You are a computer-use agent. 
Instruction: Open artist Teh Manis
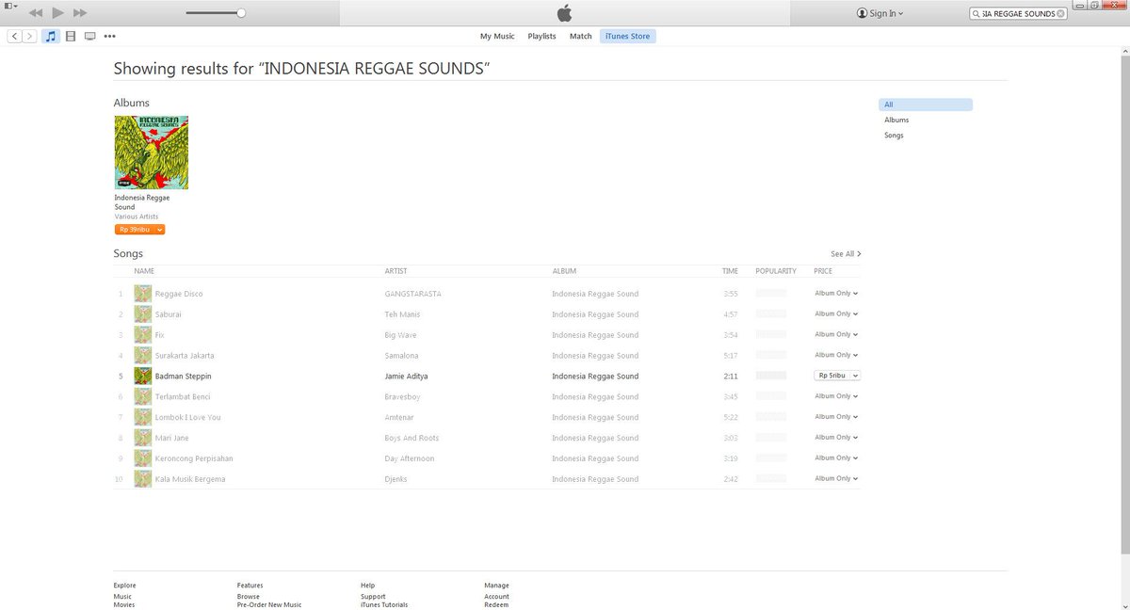pyautogui.click(x=403, y=314)
